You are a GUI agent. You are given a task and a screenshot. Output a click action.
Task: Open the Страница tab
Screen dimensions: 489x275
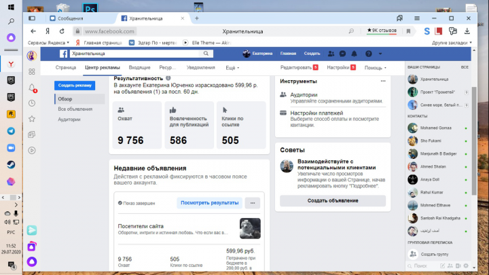point(66,68)
